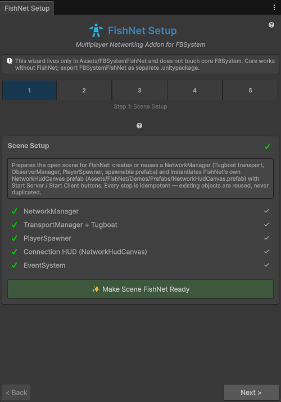
Task: Click the info icon in the wizard notice
Action: tap(10, 61)
